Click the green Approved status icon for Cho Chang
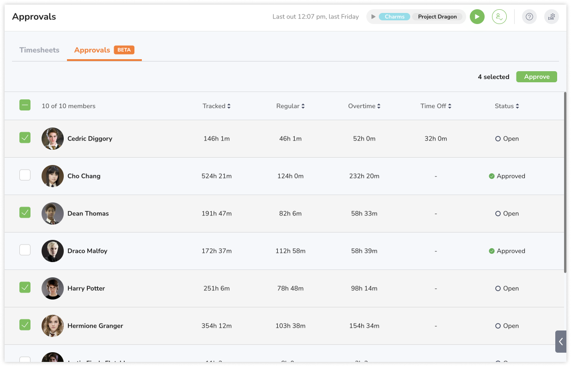The image size is (571, 367). pyautogui.click(x=492, y=176)
